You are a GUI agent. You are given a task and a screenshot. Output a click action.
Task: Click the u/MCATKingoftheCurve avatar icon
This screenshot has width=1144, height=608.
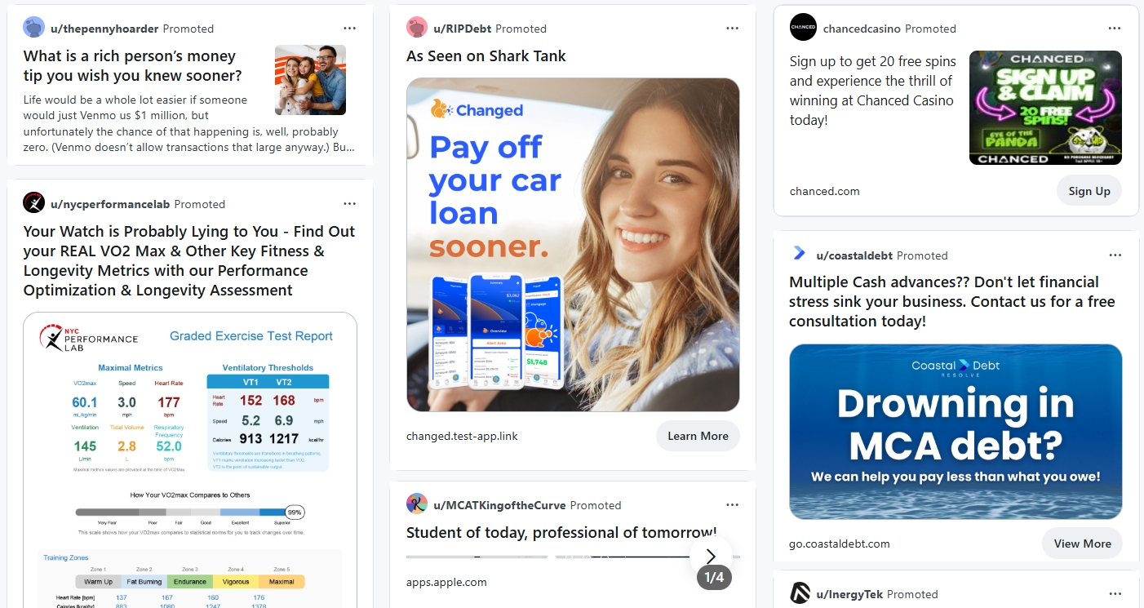(417, 504)
